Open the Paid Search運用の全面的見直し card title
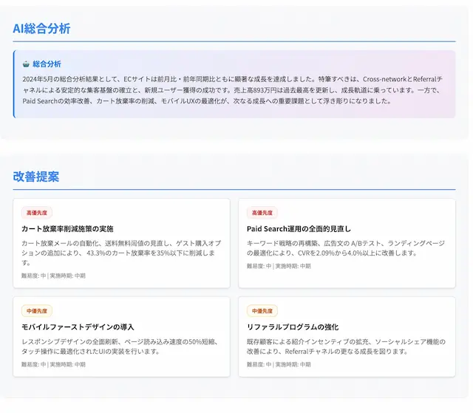Screen dimensions: 473x413 [x=299, y=229]
